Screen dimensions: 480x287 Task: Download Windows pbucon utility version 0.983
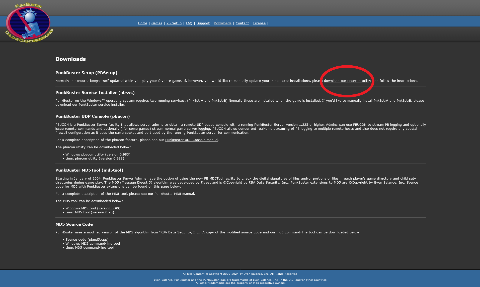tap(98, 155)
